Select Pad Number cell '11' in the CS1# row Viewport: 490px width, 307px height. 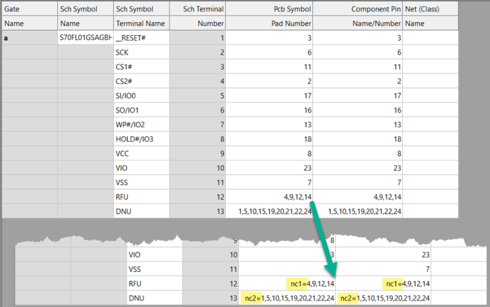point(270,67)
